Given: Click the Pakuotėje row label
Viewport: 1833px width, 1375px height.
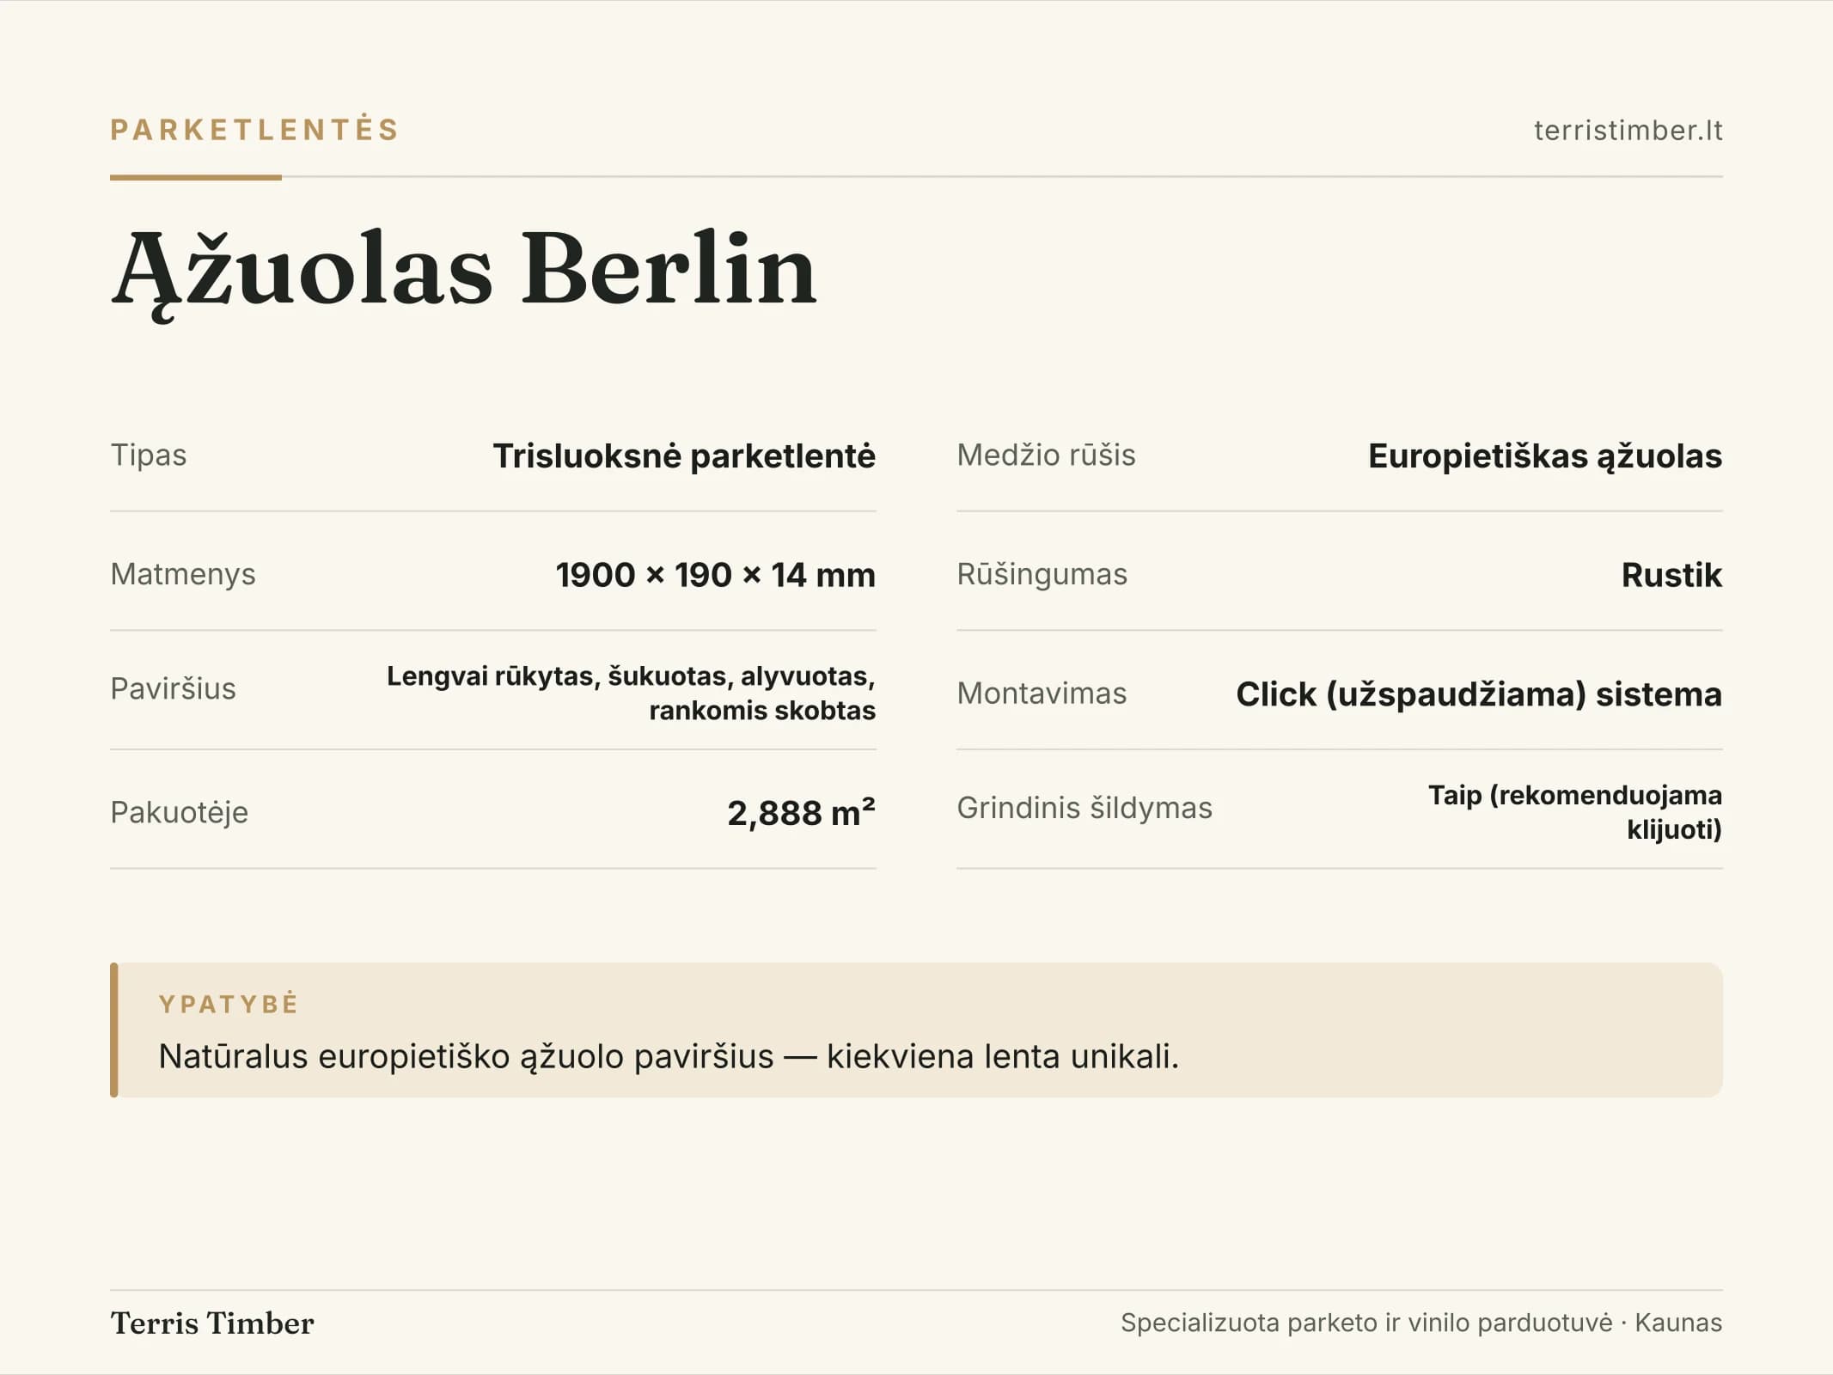Looking at the screenshot, I should coord(179,812).
